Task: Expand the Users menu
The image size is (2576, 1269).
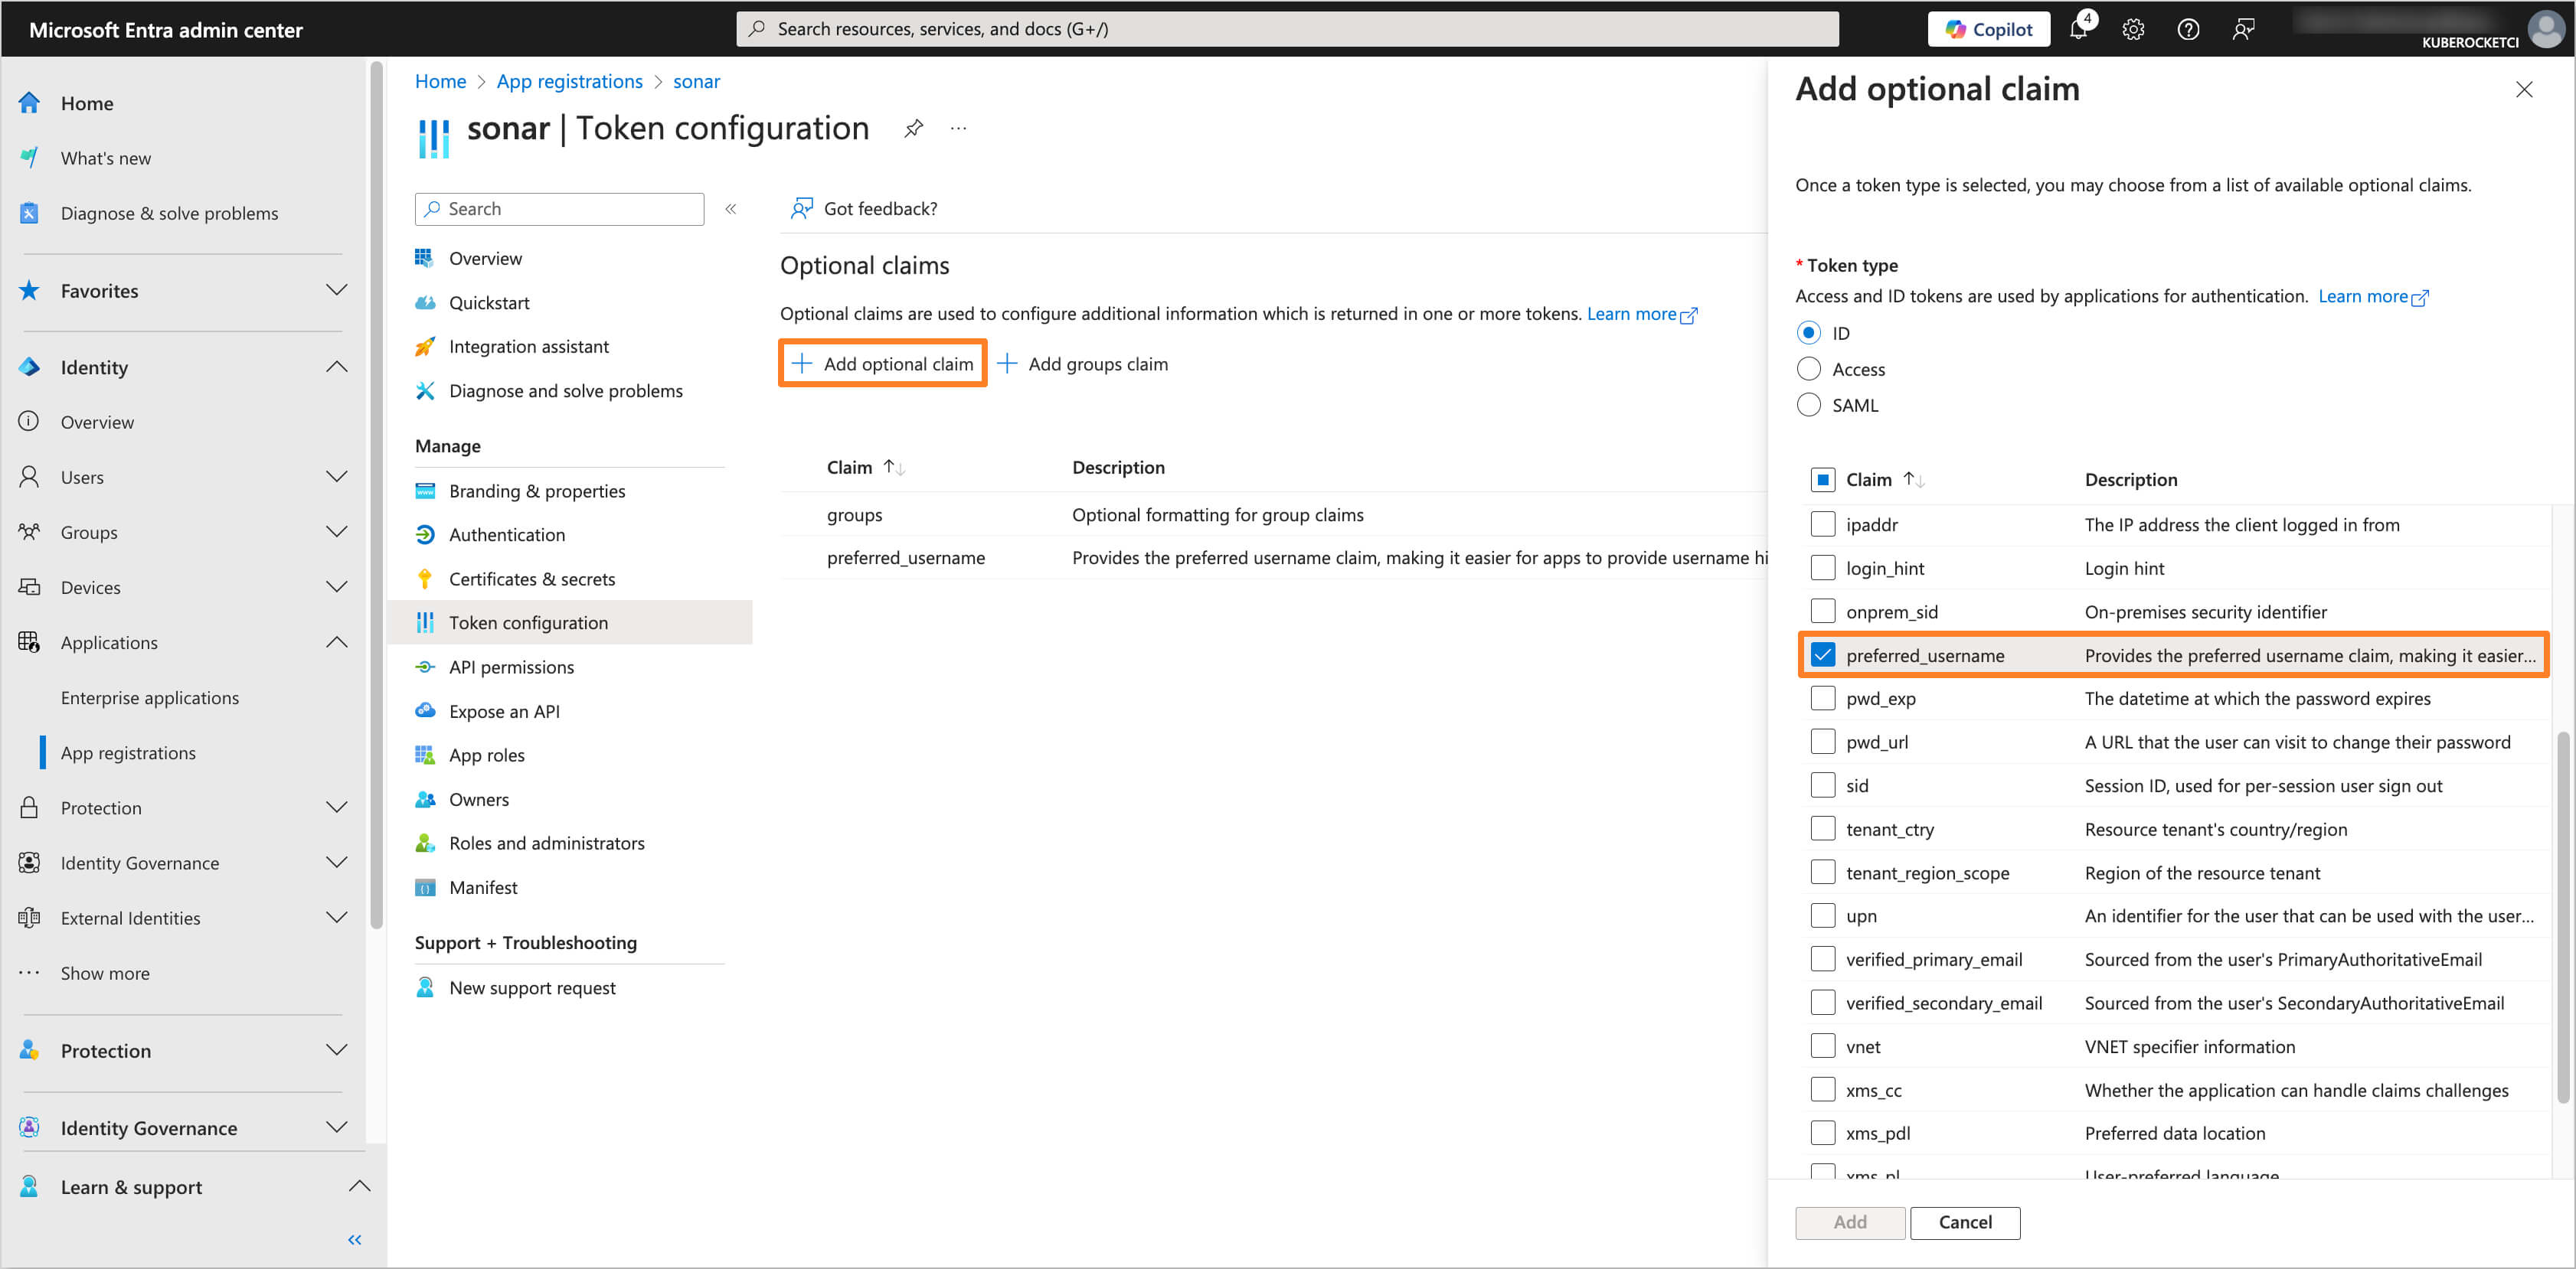Action: pyautogui.click(x=337, y=477)
